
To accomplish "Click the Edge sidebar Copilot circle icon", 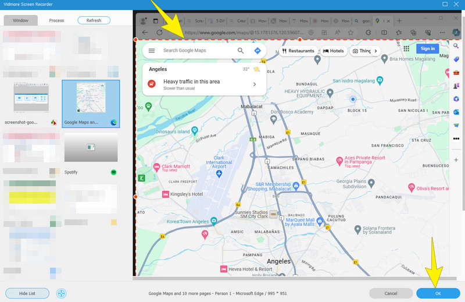I will (456, 98).
